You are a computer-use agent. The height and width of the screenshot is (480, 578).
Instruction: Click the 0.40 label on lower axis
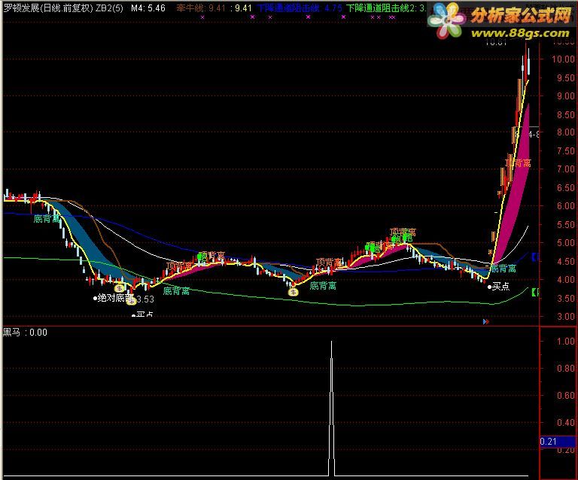coord(565,423)
